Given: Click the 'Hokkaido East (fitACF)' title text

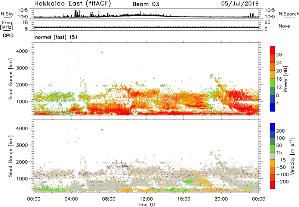Looking at the screenshot, I should pyautogui.click(x=73, y=3).
